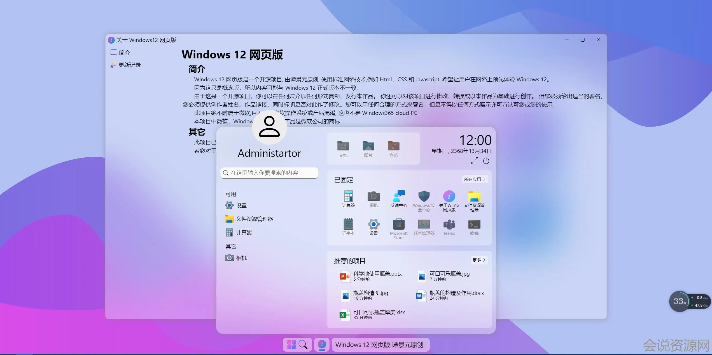The width and height of the screenshot is (712, 355).
Task: Open Task Manager pinned icon
Action: point(424,224)
